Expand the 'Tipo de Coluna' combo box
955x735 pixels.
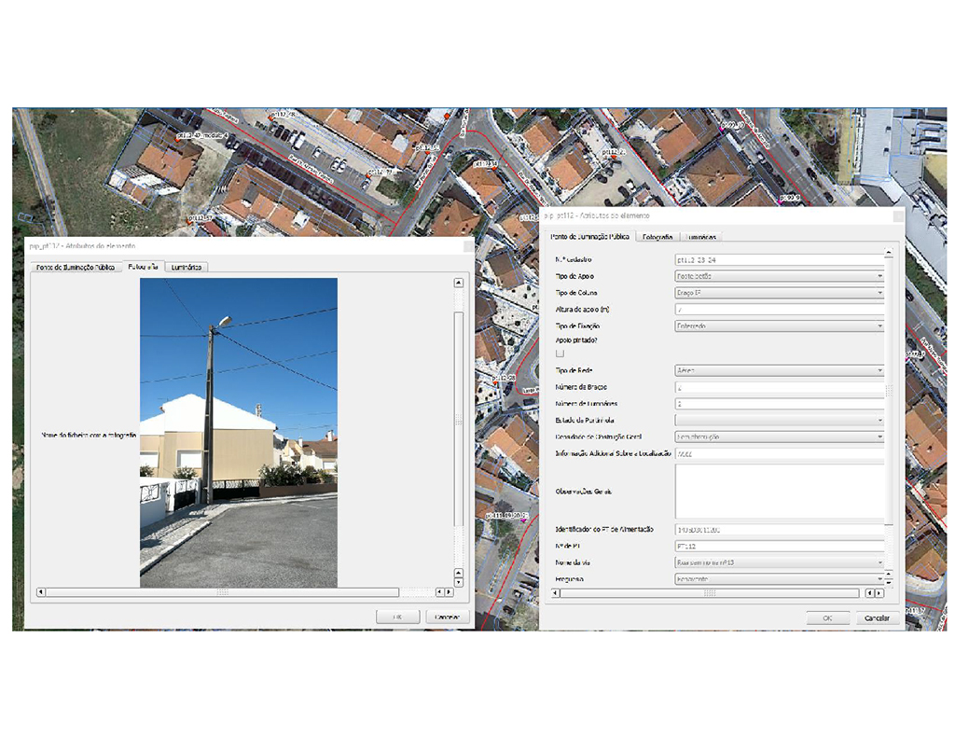779,293
